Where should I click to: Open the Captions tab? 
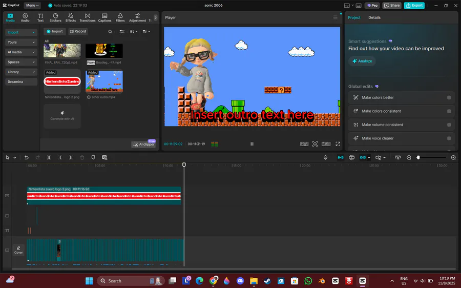point(104,18)
